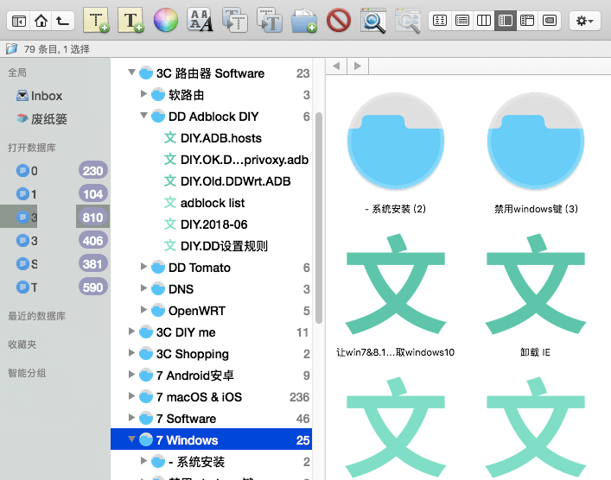Select DIY.ADB.hosts document
The image size is (611, 480).
(x=213, y=138)
